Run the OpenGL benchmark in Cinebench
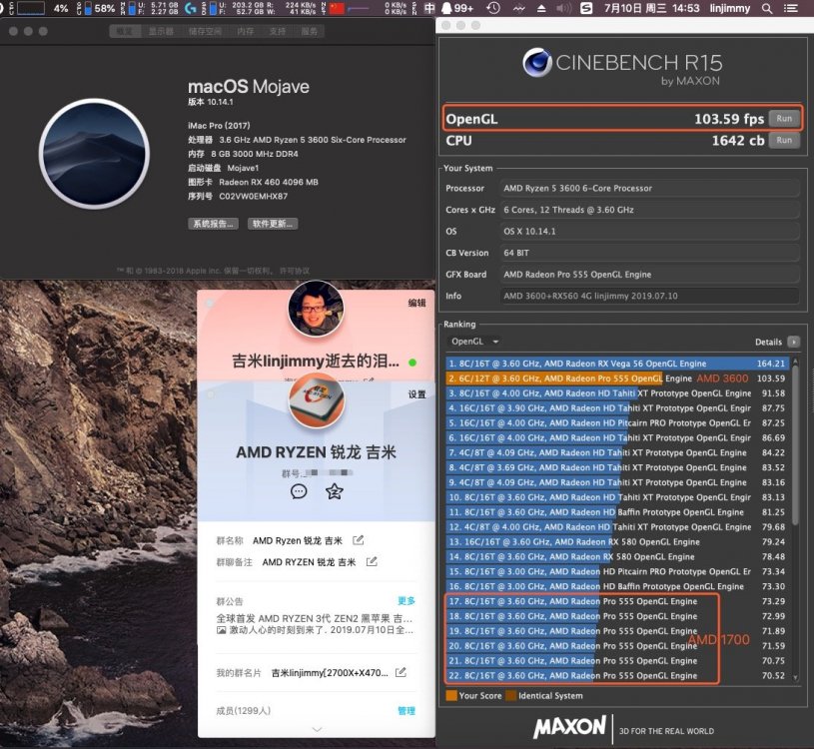 (784, 119)
